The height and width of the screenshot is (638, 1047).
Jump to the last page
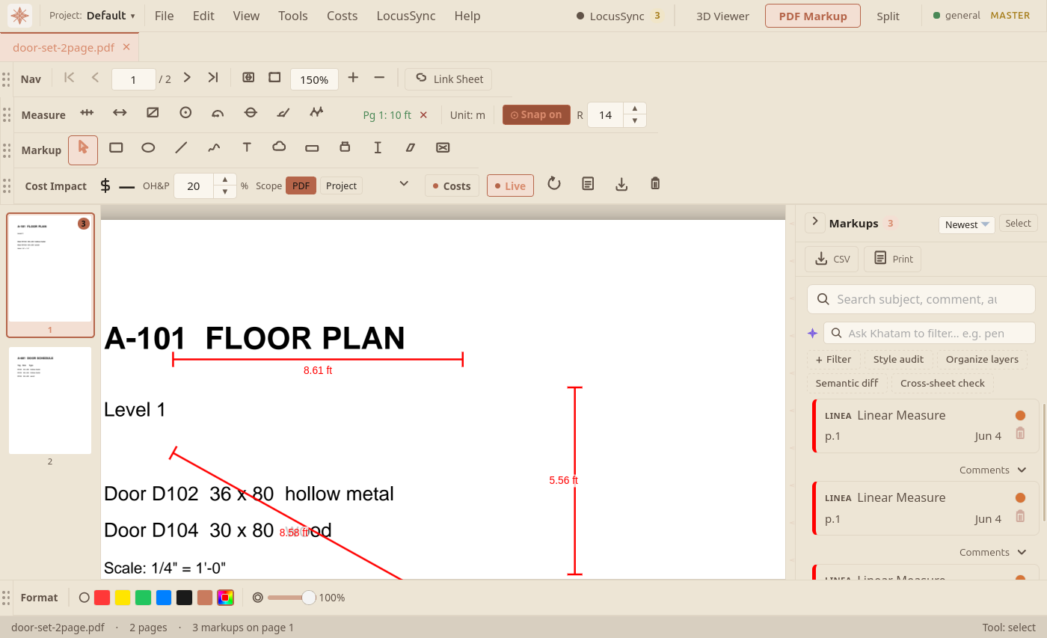point(213,78)
